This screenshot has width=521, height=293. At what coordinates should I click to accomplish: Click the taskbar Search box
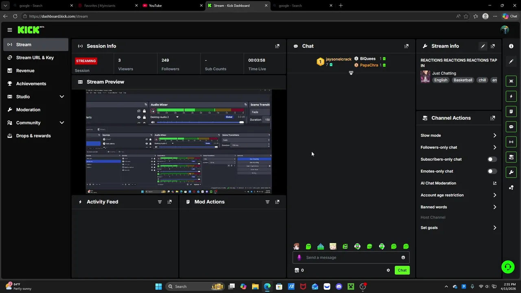tap(195, 286)
